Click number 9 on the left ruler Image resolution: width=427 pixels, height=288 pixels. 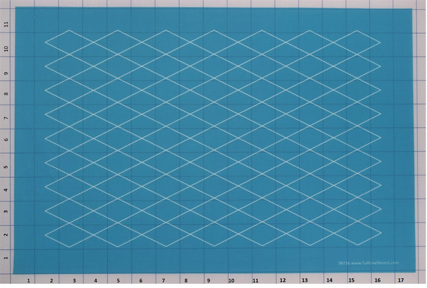(x=6, y=73)
